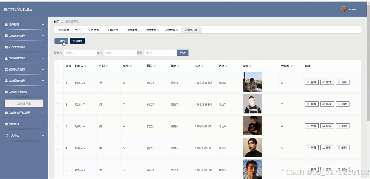Click the 系统管理 sidebar icon
Screen dimensions: 370x179
click(6, 124)
